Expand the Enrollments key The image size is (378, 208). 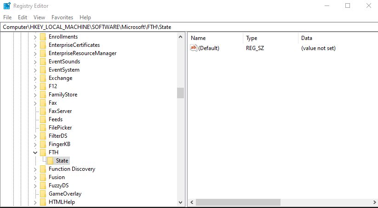pos(35,37)
